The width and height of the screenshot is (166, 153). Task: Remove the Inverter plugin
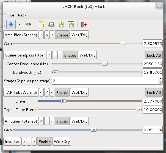[x=29, y=141]
